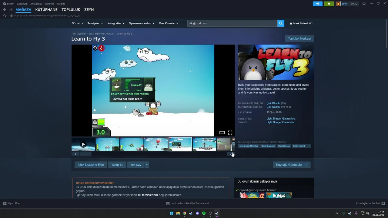Image resolution: width=388 pixels, height=218 pixels.
Task: Expand the Tavsiyeler dropdown
Action: [x=95, y=23]
